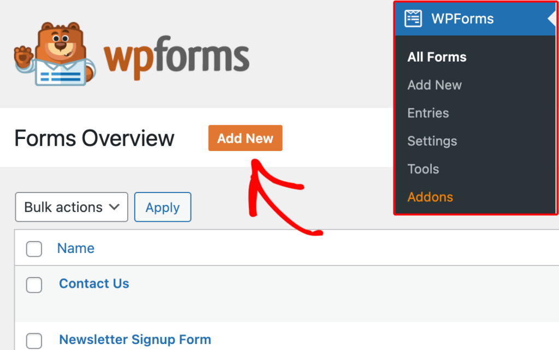The width and height of the screenshot is (559, 350).
Task: Click the Forms Overview page title
Action: (94, 138)
